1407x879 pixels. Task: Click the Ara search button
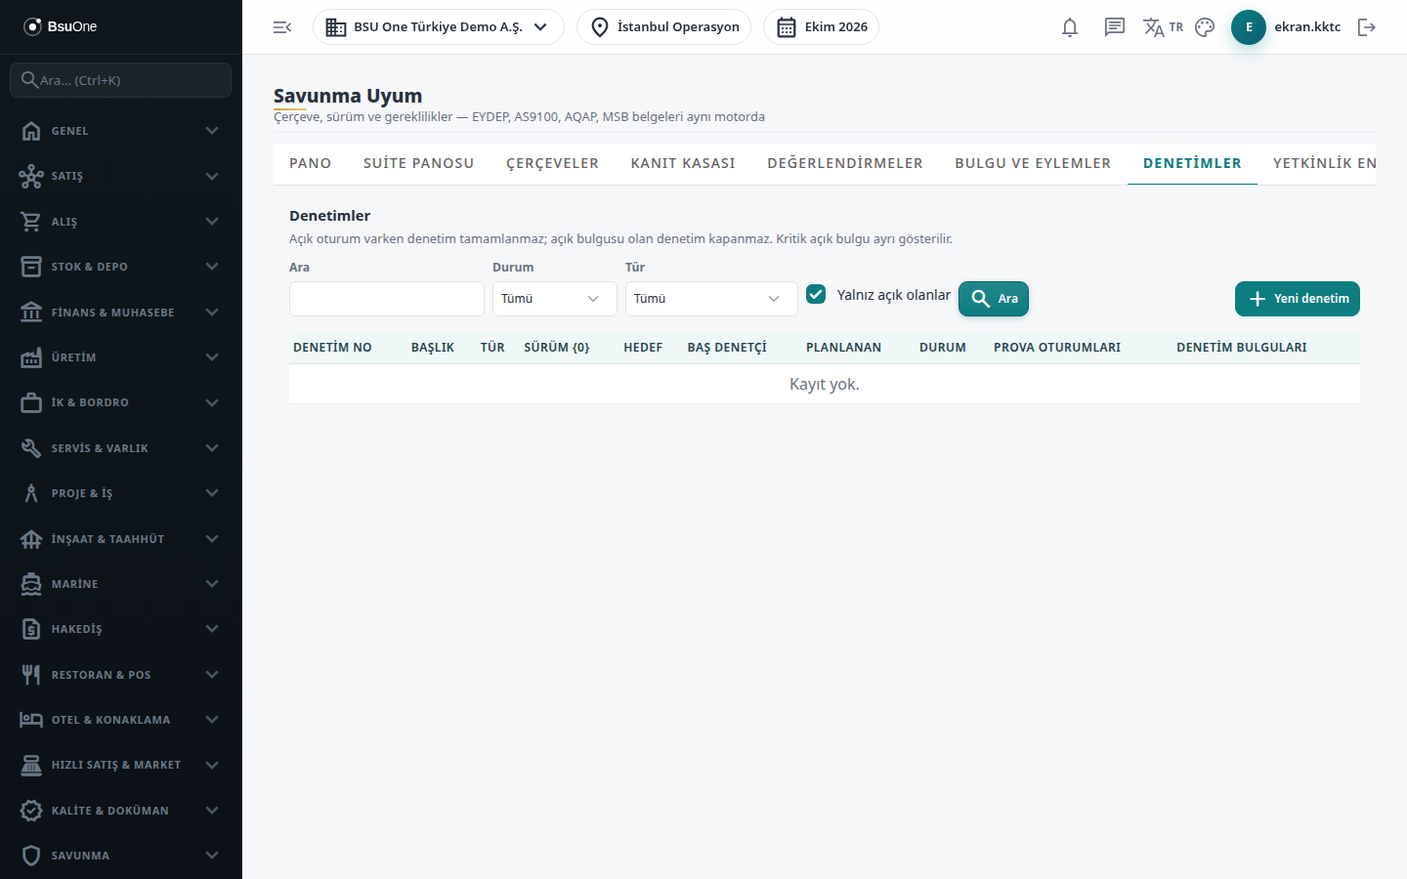tap(994, 299)
